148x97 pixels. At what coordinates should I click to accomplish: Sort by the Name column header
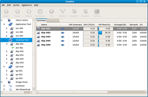click(51, 25)
